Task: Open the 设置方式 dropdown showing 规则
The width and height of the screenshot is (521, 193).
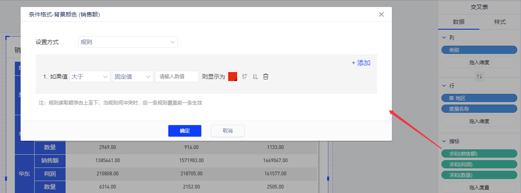Action: [x=128, y=42]
